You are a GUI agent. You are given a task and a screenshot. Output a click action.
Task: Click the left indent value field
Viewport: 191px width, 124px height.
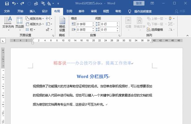84,24
